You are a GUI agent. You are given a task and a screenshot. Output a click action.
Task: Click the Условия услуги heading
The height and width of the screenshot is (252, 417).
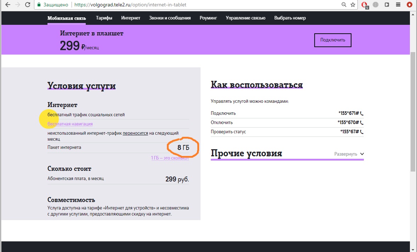pyautogui.click(x=81, y=86)
